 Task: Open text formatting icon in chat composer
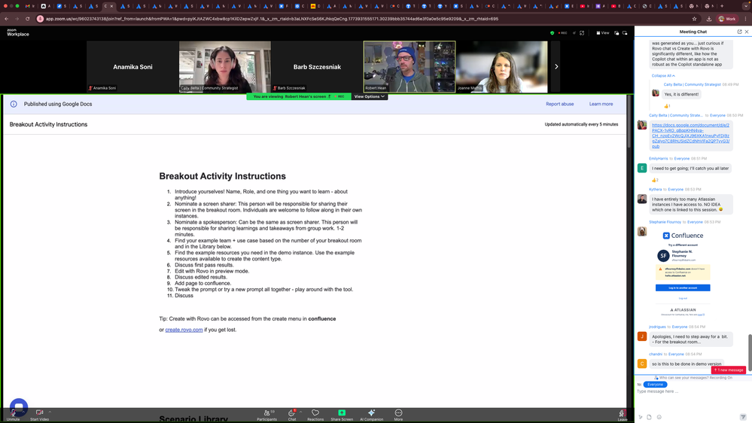(641, 417)
